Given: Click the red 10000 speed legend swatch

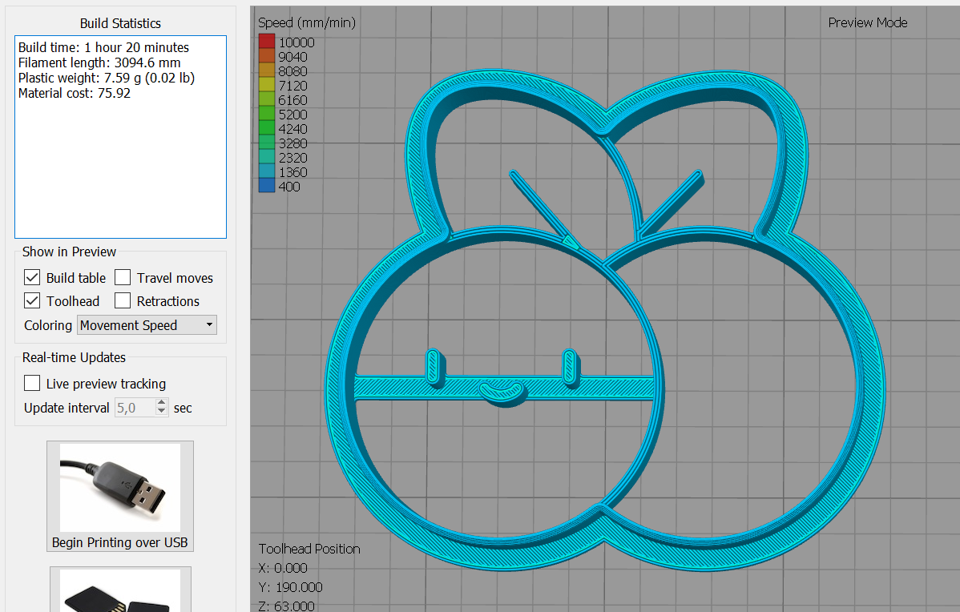Looking at the screenshot, I should tap(267, 42).
